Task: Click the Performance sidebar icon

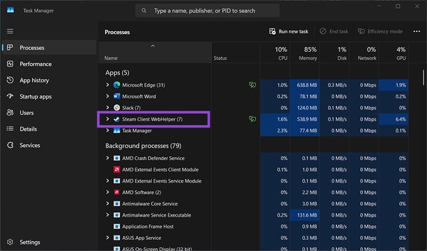Action: click(x=10, y=64)
